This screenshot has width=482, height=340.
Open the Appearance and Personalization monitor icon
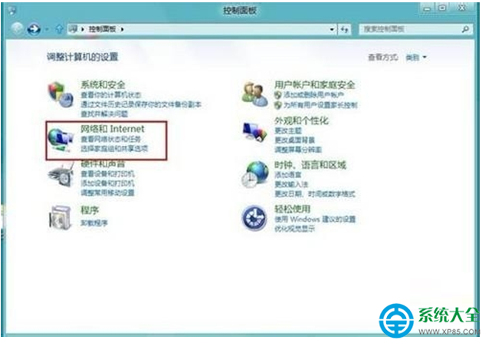pyautogui.click(x=254, y=131)
